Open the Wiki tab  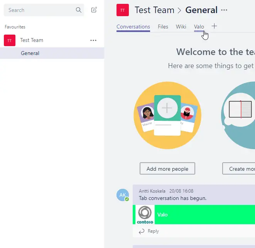pyautogui.click(x=181, y=27)
